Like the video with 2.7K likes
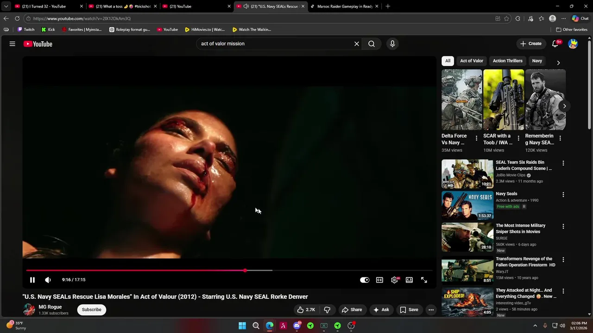Viewport: 593px width, 333px height. click(x=306, y=310)
